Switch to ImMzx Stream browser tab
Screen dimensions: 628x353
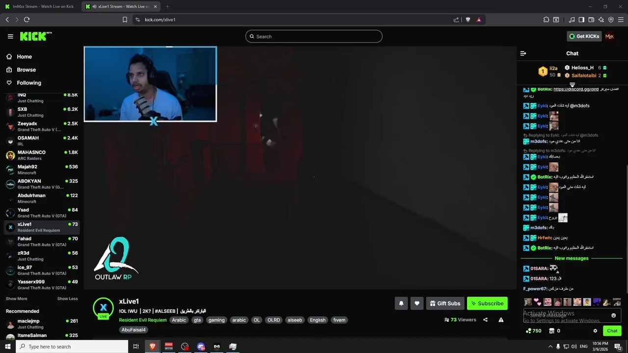[40, 6]
